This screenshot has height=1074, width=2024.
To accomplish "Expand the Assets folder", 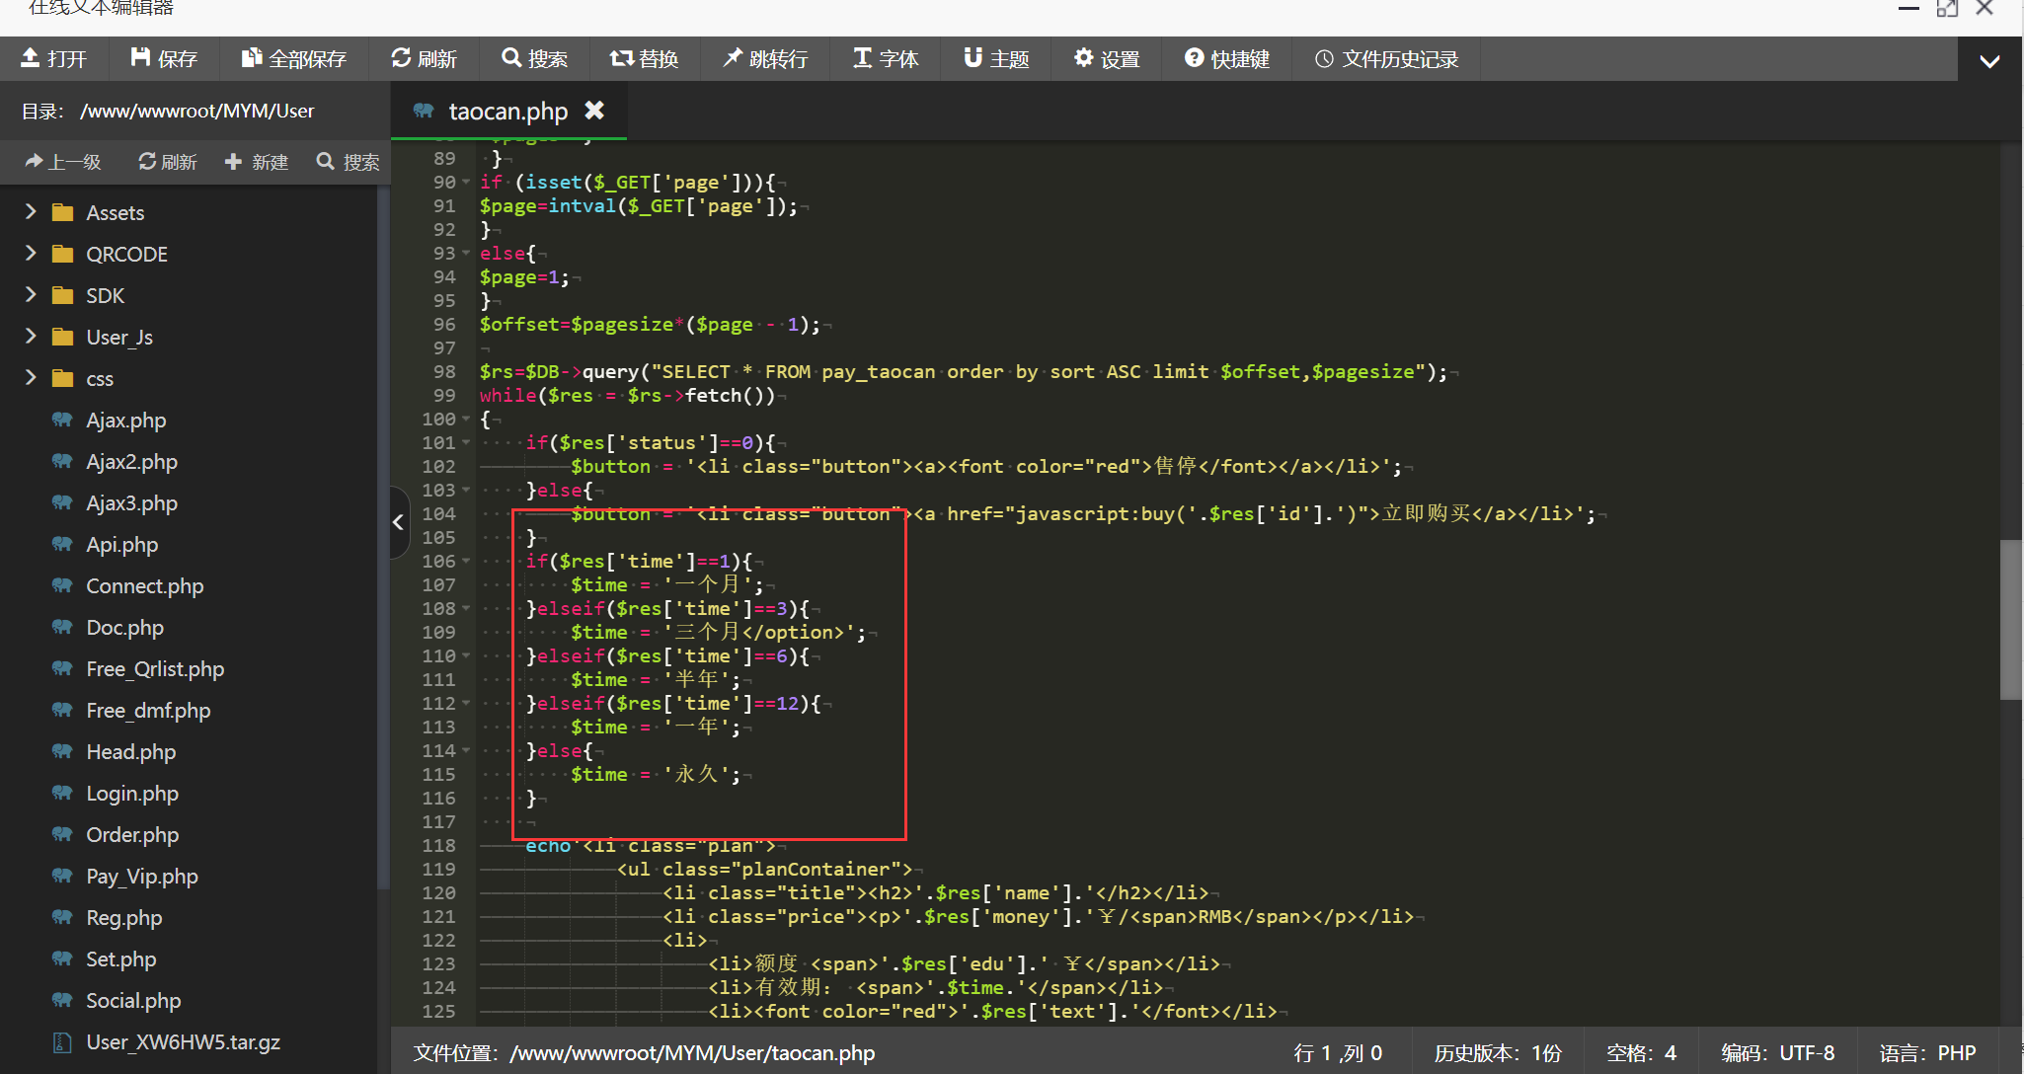I will tap(31, 212).
